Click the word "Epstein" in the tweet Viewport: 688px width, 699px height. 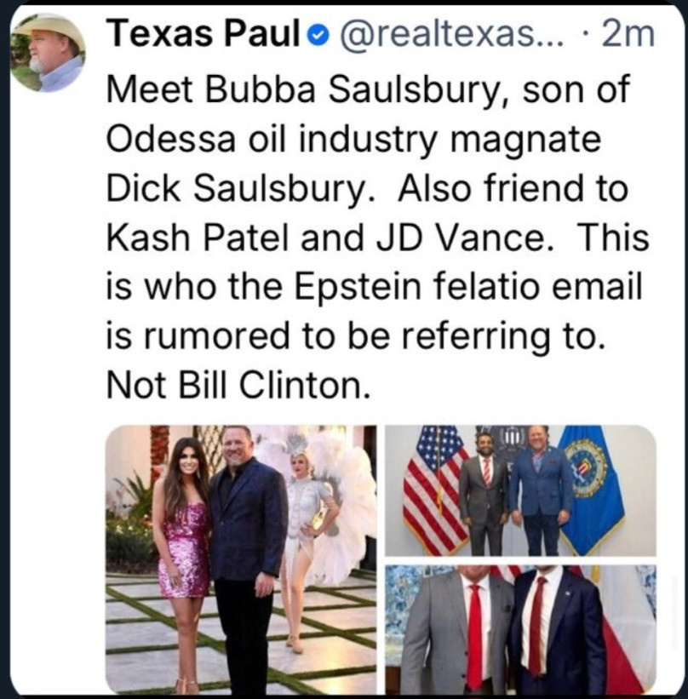[x=357, y=287]
